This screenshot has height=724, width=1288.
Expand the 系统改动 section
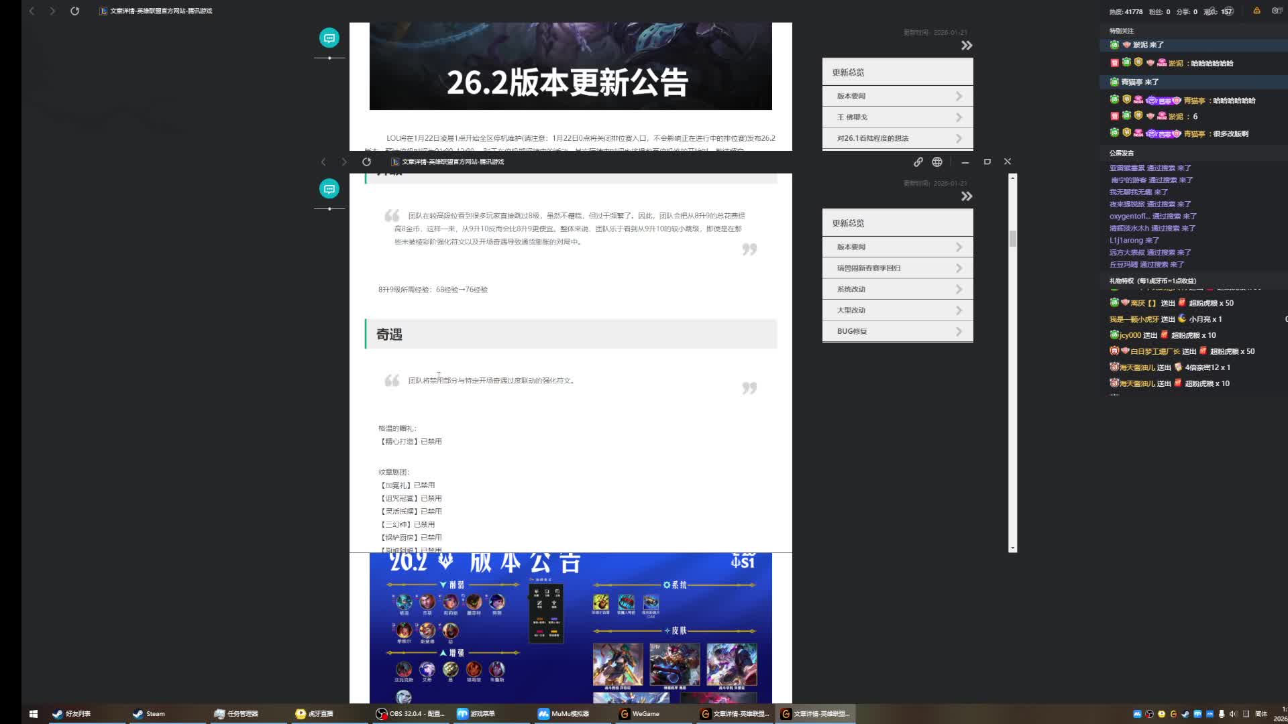(x=897, y=289)
